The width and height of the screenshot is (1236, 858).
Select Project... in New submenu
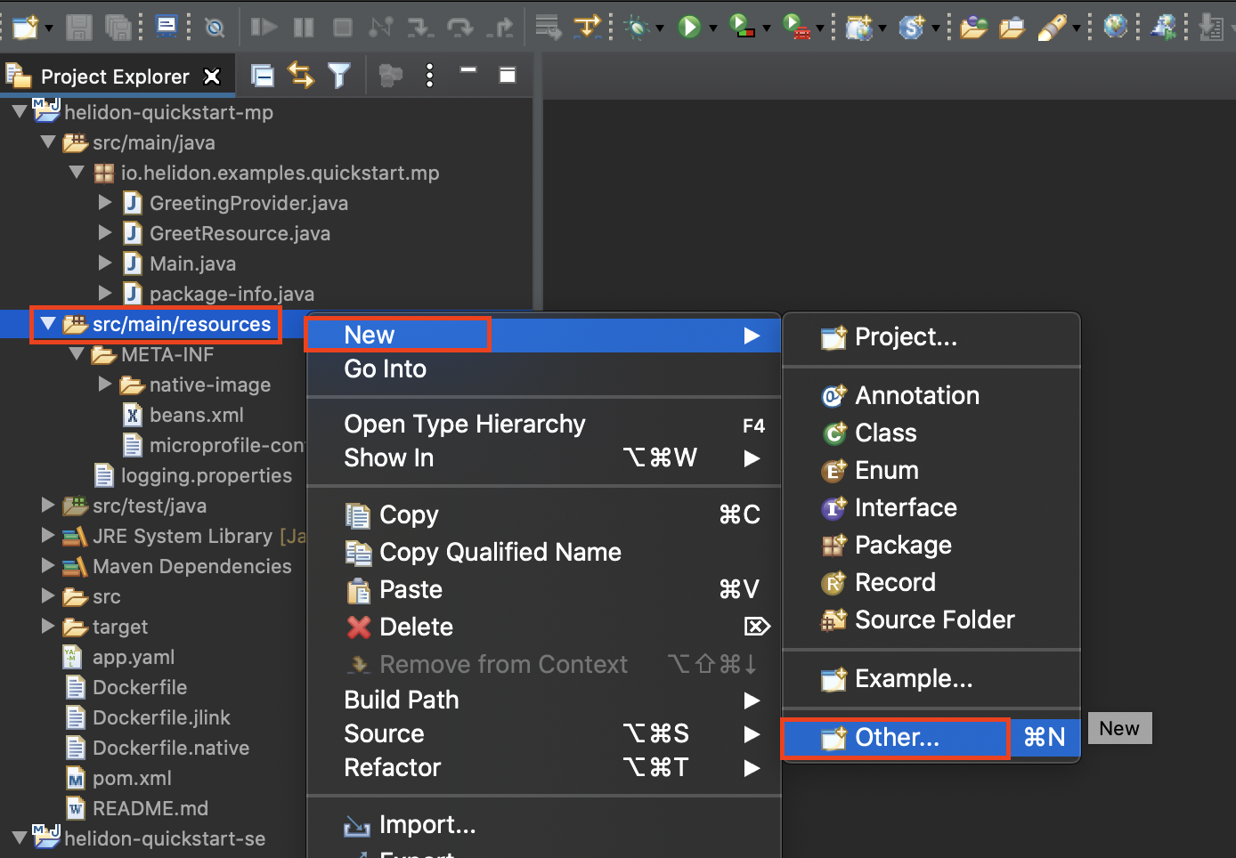pyautogui.click(x=931, y=336)
